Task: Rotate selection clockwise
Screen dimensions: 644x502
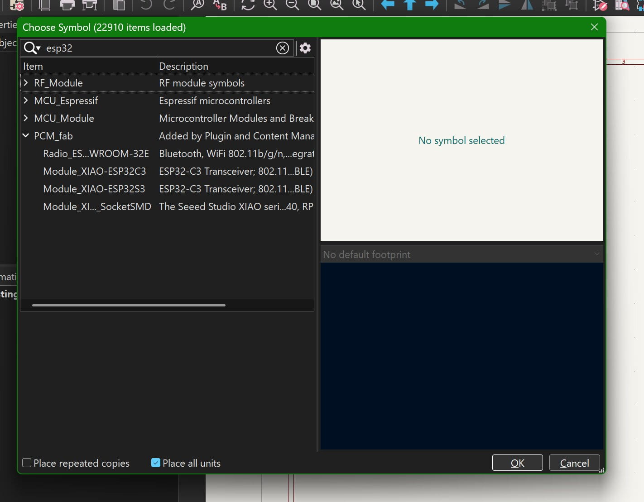Action: coord(482,5)
